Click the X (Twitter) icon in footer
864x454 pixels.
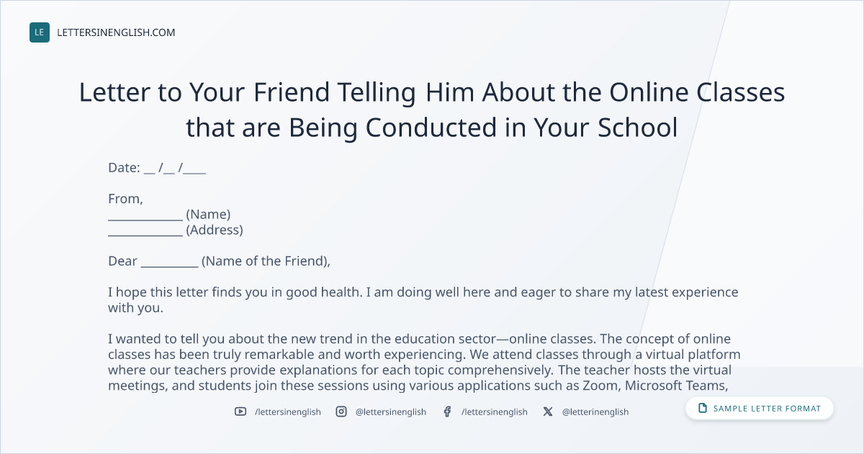pos(548,411)
